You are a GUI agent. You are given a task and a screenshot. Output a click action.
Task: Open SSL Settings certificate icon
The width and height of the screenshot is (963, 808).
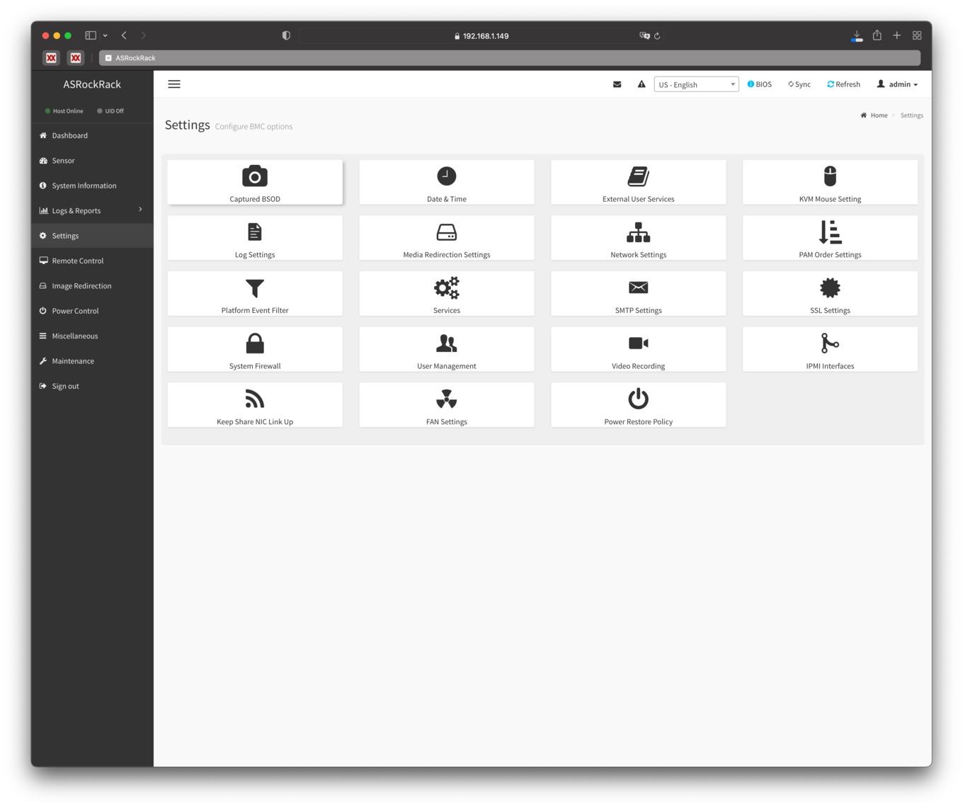(x=830, y=288)
